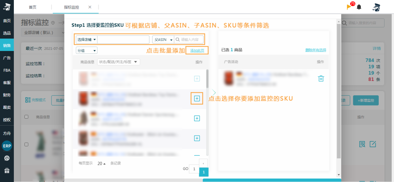Click the third product's thumbnail in the left list

tap(83, 118)
